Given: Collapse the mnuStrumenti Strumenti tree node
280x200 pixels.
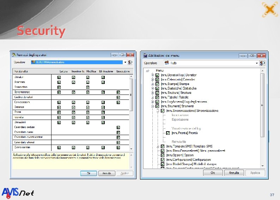Looking at the screenshot, I should click(152, 106).
